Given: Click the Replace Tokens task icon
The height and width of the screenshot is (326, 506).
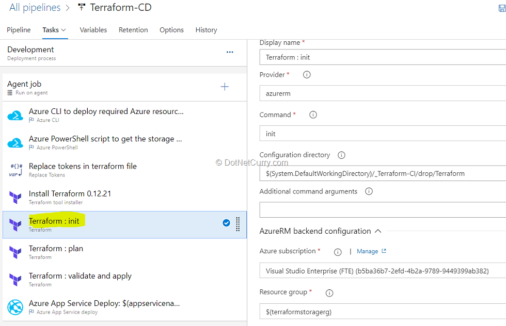Looking at the screenshot, I should coord(15,170).
